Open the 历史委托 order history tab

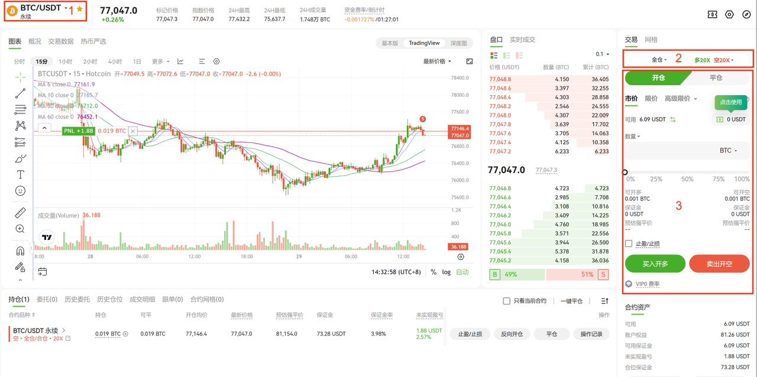click(x=77, y=299)
